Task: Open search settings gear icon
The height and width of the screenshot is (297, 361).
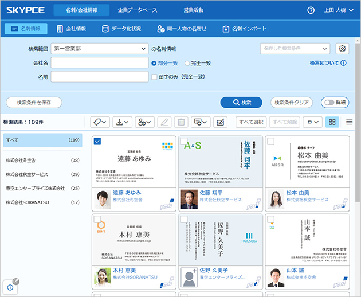Action: 342,49
